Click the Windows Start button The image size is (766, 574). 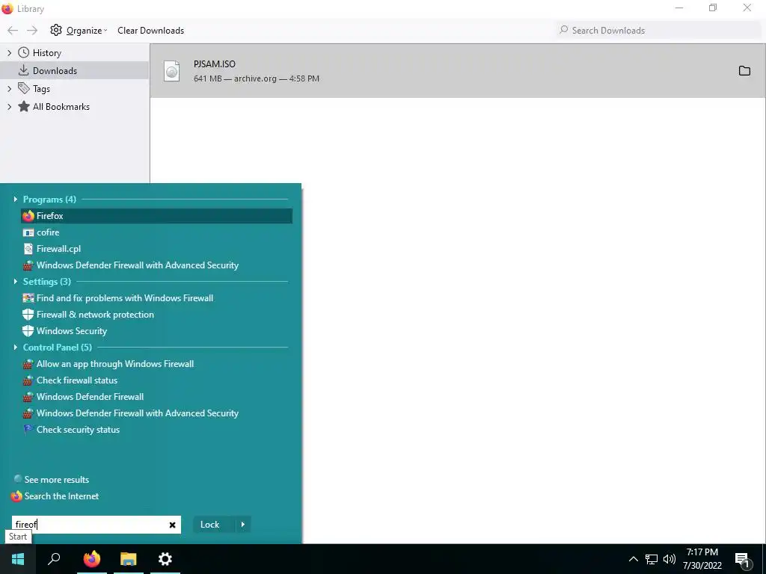18,559
